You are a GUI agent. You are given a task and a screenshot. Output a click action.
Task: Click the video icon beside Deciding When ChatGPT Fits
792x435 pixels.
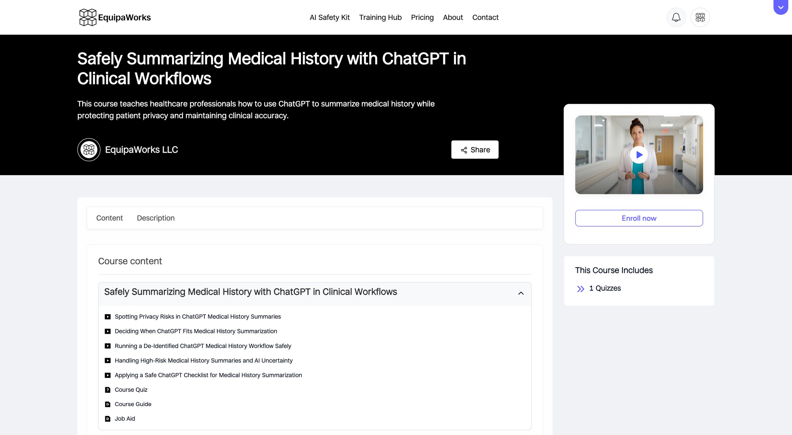[108, 331]
